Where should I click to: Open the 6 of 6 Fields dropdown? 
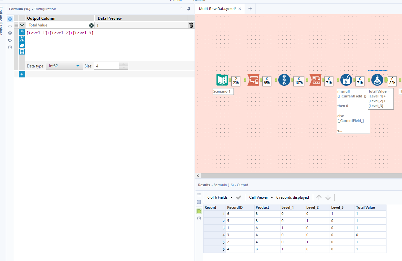pos(231,197)
